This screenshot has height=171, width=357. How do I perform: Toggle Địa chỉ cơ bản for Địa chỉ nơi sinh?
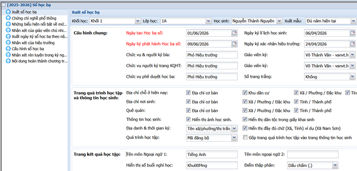point(188,102)
